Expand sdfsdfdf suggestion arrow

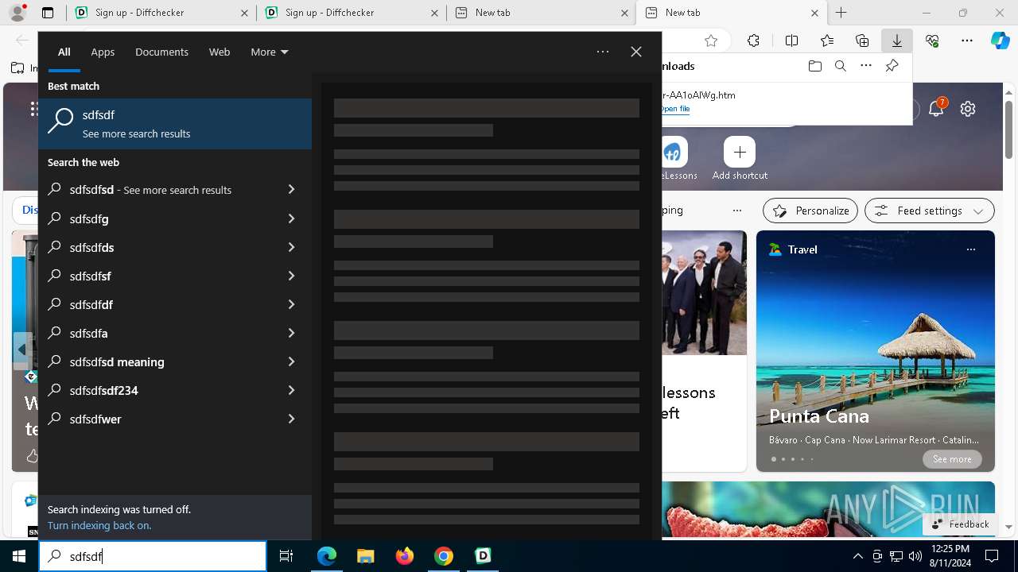point(291,304)
